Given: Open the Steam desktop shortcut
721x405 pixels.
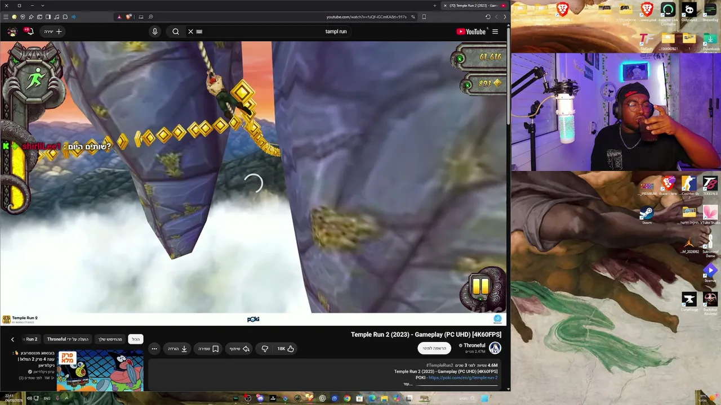Looking at the screenshot, I should pyautogui.click(x=647, y=215).
